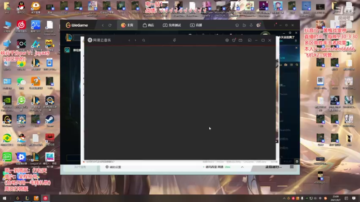Open NetEase Cloud Music settings gear
360x202 pixels.
coord(227,40)
